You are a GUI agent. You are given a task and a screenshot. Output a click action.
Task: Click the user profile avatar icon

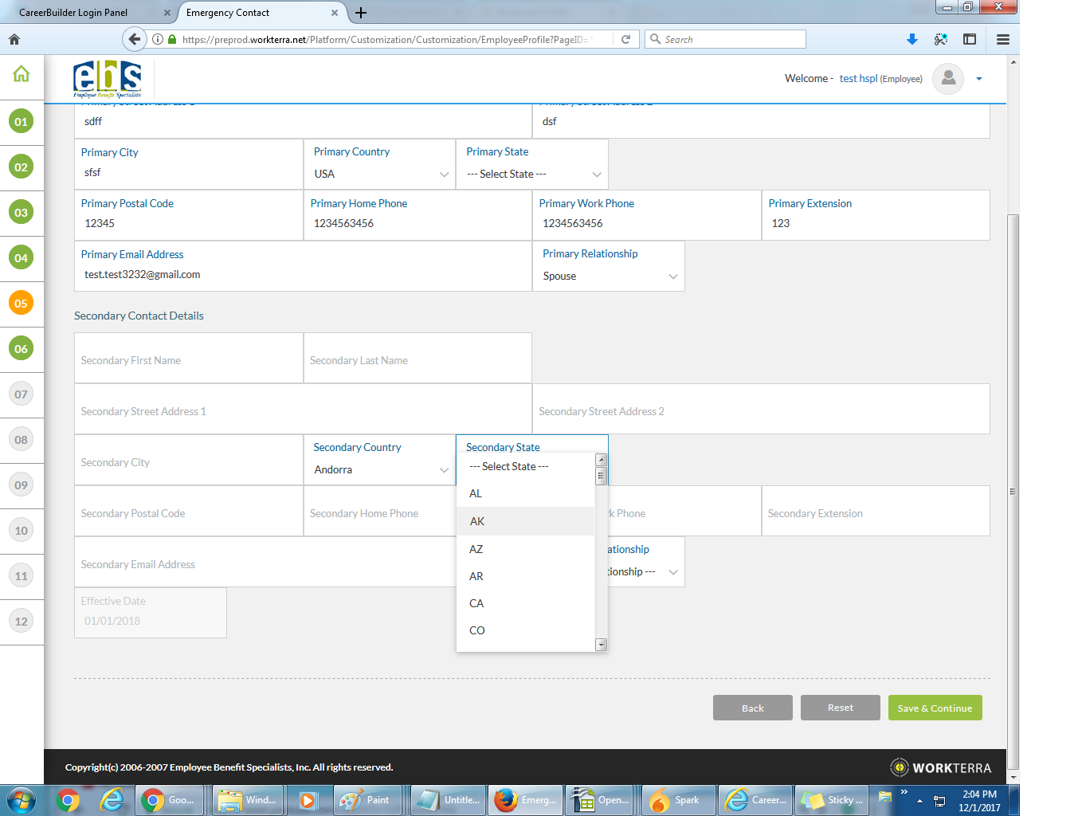click(948, 79)
